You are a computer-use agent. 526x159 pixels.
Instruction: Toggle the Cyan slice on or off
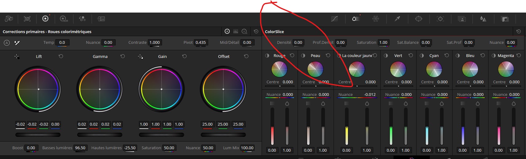422,55
